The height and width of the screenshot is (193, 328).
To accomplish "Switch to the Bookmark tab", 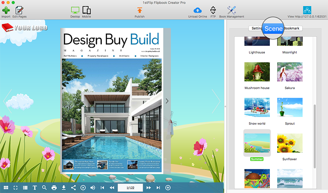I will (x=292, y=28).
